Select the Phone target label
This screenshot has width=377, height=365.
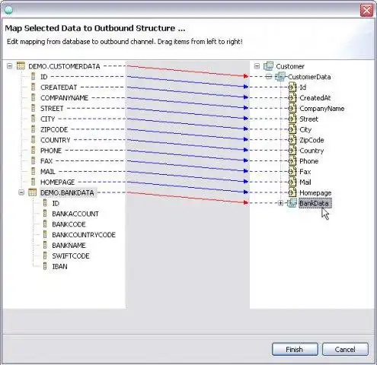[308, 161]
